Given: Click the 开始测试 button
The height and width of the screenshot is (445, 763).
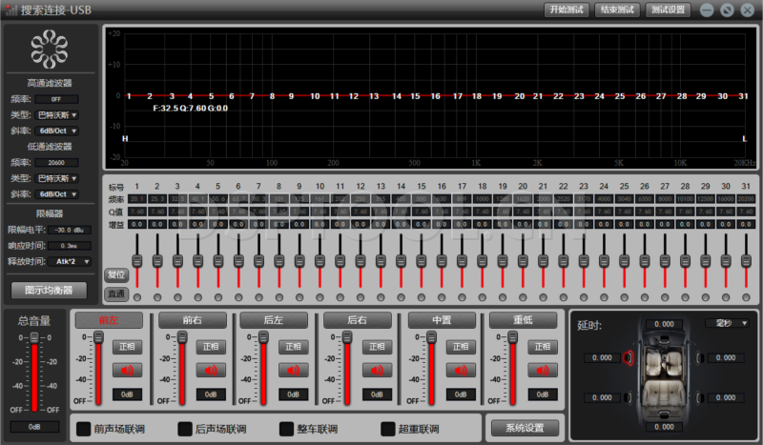Looking at the screenshot, I should tap(567, 10).
